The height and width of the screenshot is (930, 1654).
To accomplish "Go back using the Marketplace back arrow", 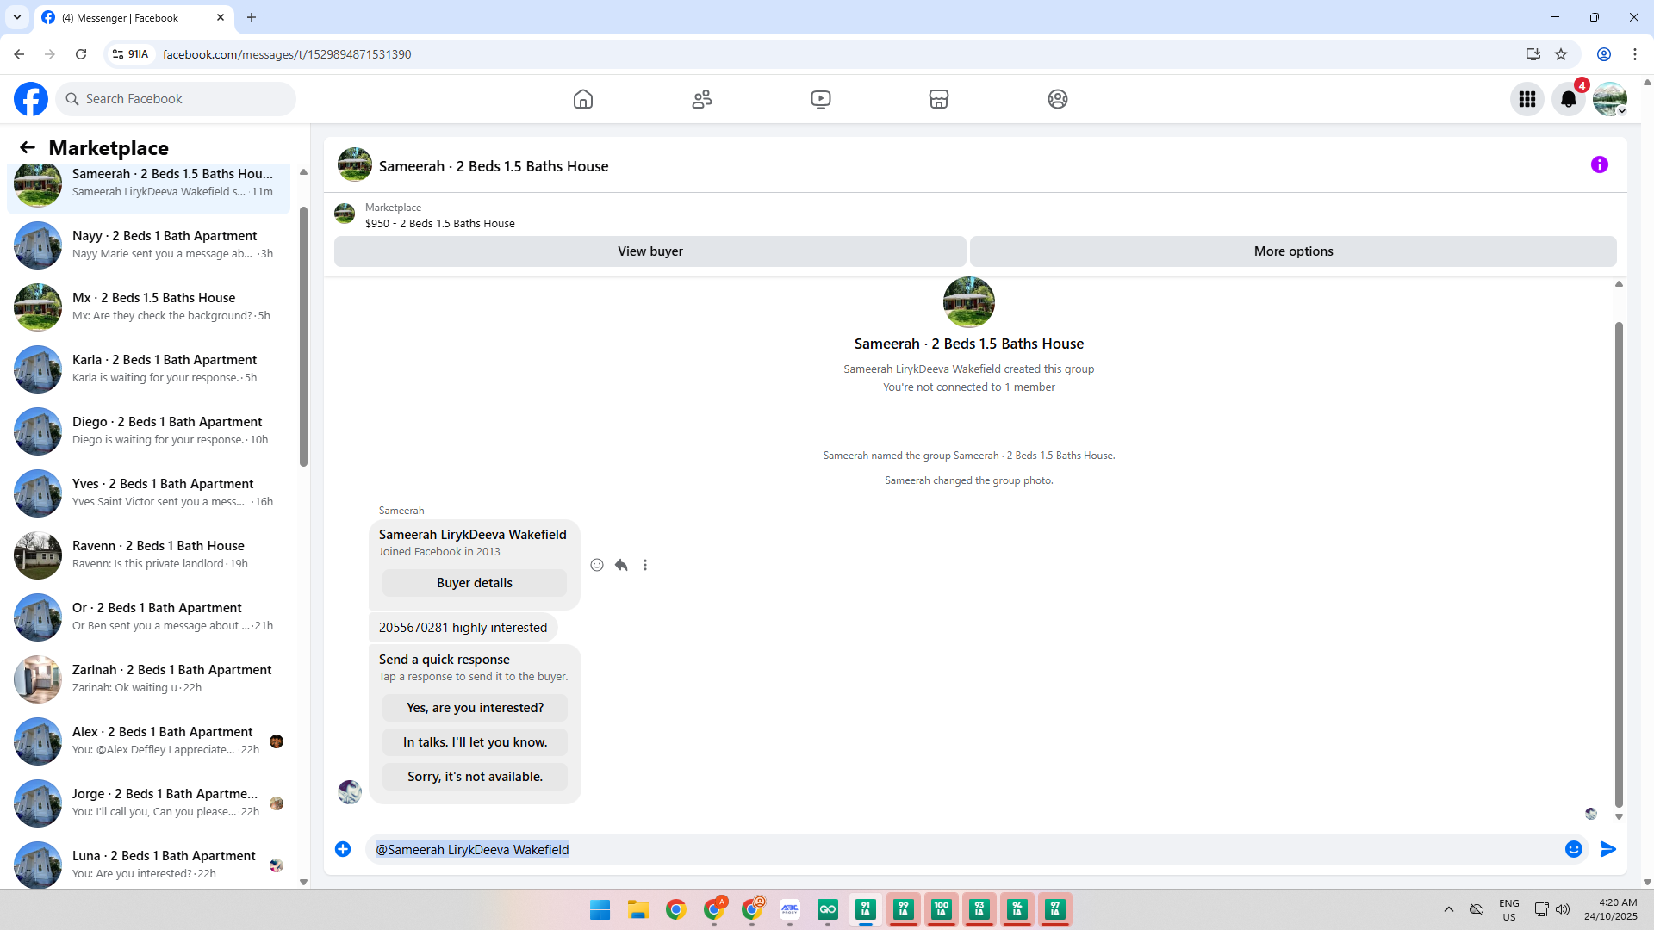I will tap(28, 147).
